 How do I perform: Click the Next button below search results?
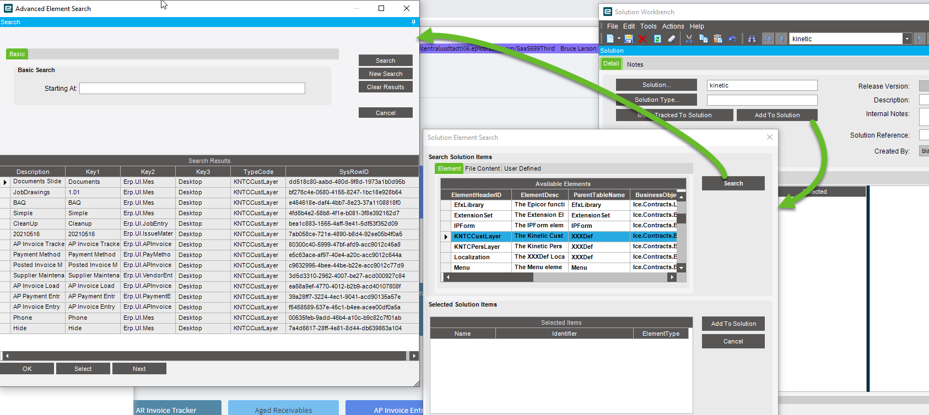139,369
